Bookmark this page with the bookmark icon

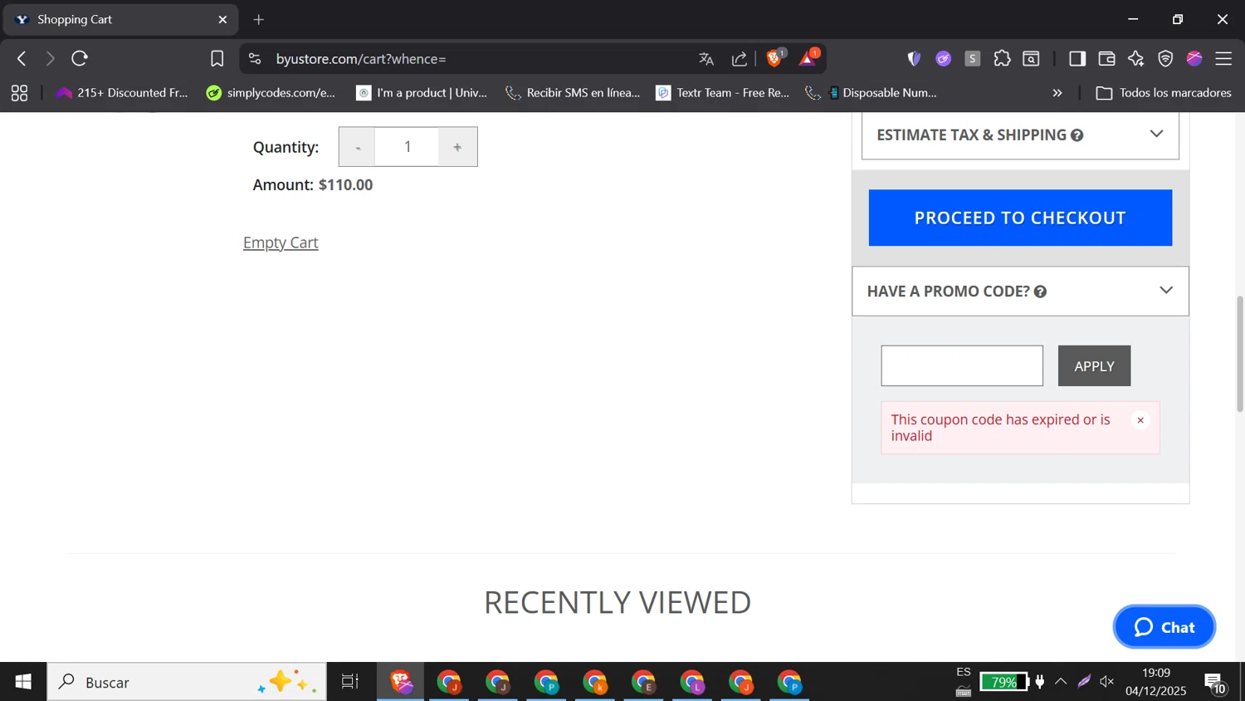pyautogui.click(x=217, y=59)
